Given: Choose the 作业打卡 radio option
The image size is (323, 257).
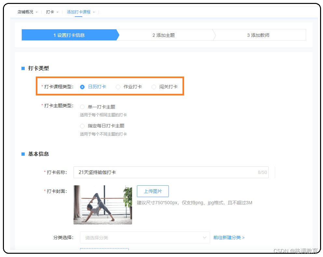Looking at the screenshot, I should (118, 87).
